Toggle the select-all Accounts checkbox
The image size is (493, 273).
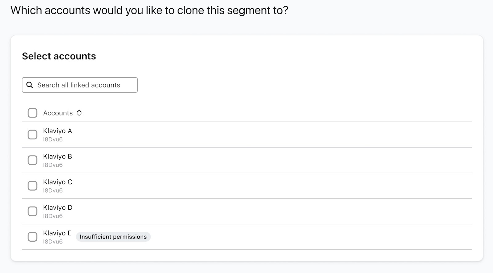32,113
